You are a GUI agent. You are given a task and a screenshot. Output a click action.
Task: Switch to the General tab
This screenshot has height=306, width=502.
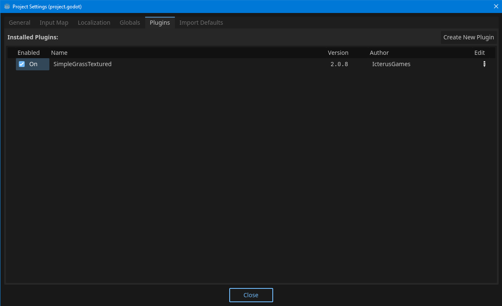[20, 23]
